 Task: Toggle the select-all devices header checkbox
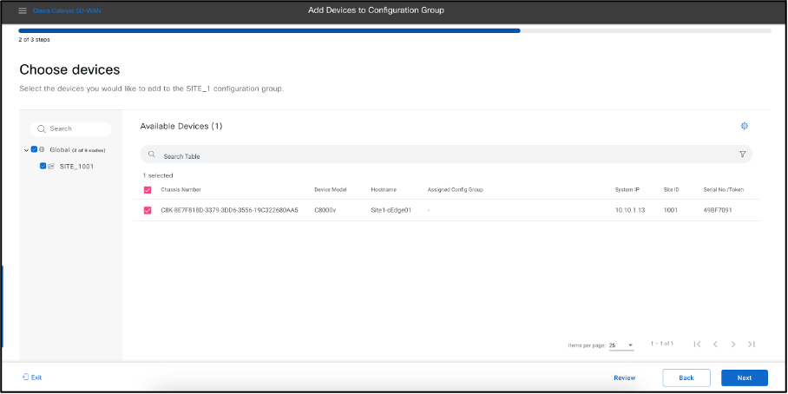coord(148,189)
